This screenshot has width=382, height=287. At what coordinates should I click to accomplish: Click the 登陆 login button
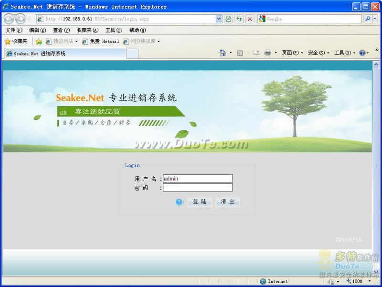[x=200, y=202]
